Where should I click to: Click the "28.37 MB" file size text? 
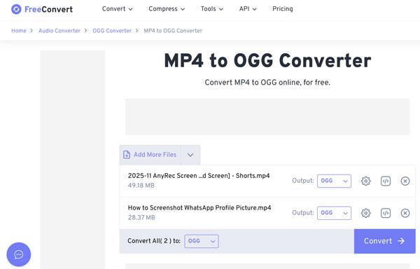pyautogui.click(x=141, y=218)
